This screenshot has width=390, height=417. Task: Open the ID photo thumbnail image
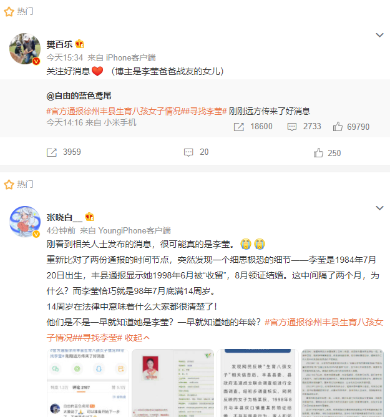click(173, 383)
